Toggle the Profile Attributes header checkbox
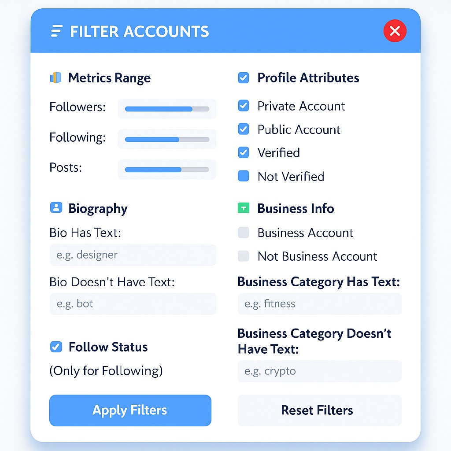Viewport: 451px width, 451px height. click(243, 78)
